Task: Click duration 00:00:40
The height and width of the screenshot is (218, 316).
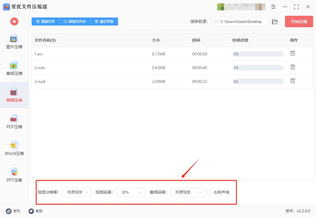Action: tap(200, 68)
